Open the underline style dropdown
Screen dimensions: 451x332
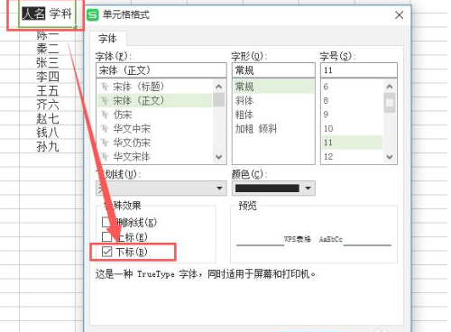[x=161, y=189]
